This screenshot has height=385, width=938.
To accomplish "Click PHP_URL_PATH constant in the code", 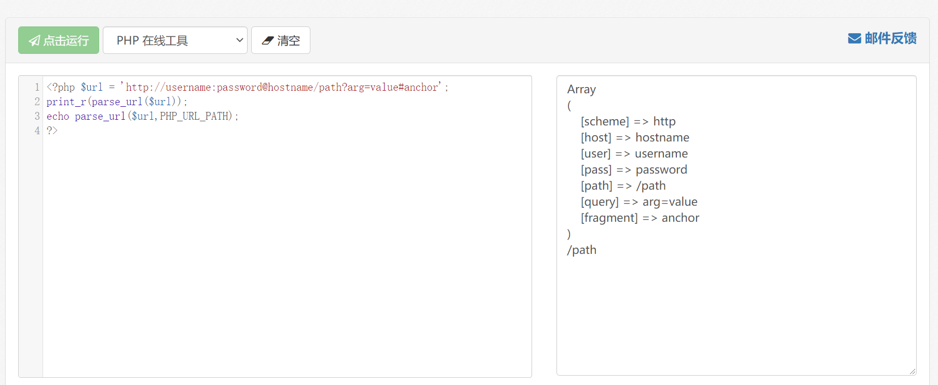I will [196, 116].
